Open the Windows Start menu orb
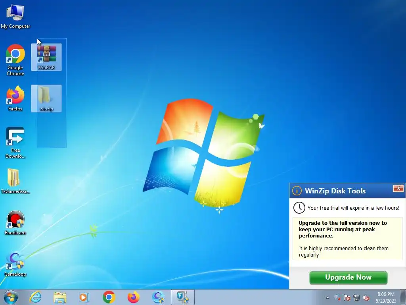 (11, 297)
